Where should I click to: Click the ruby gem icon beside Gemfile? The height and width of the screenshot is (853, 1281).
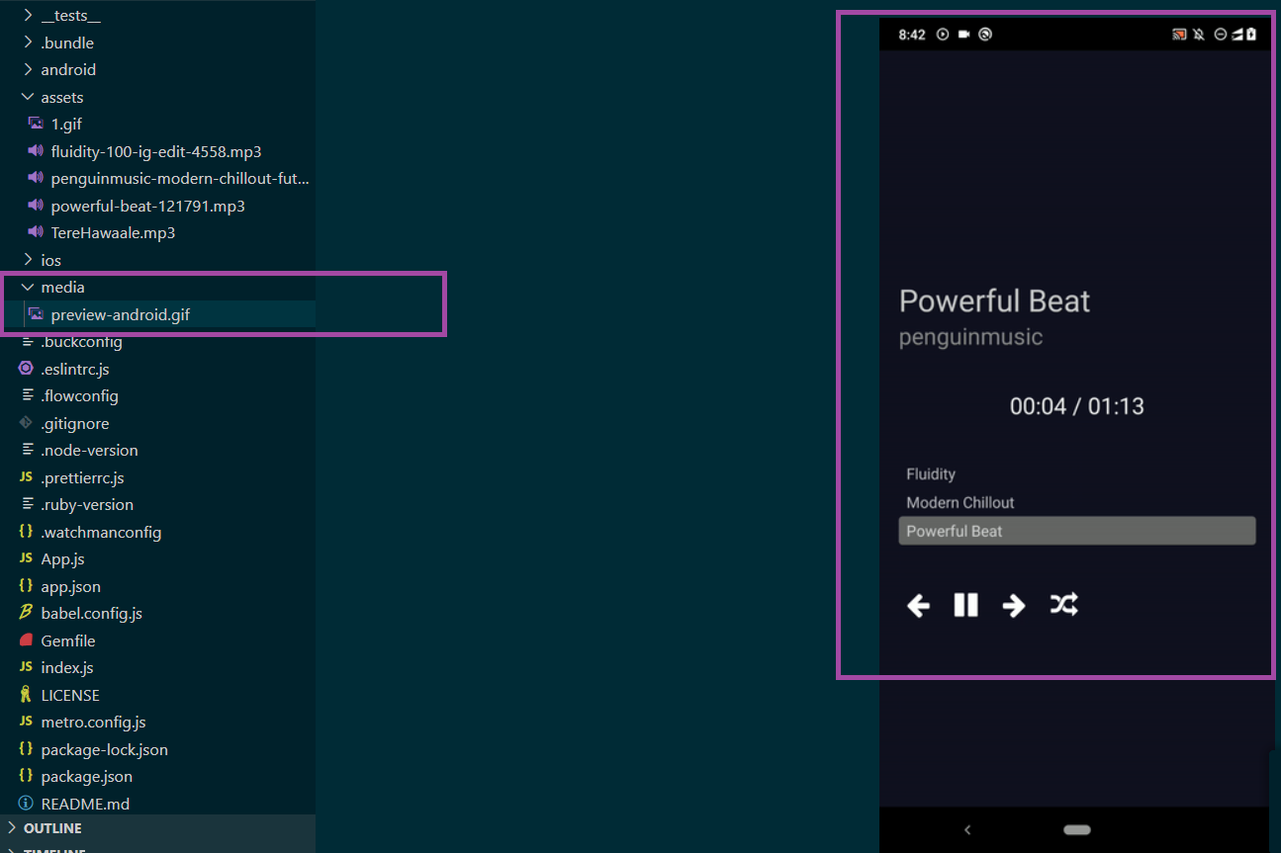[x=26, y=640]
